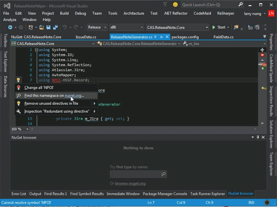Image resolution: width=277 pixels, height=207 pixels.
Task: Open the CodeMaid menu
Action: tap(202, 13)
